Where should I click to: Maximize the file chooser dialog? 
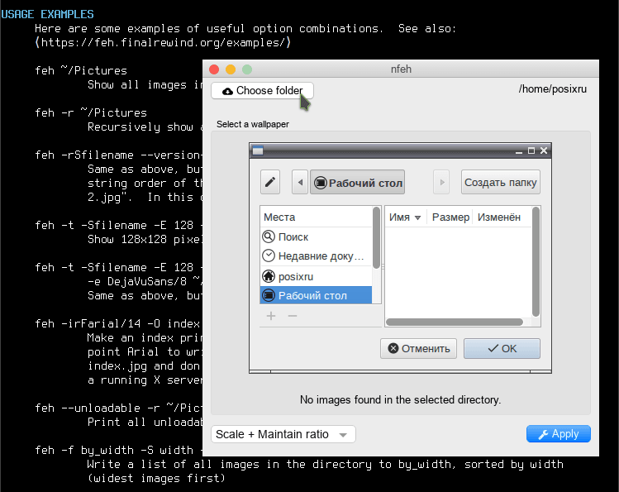coord(531,150)
